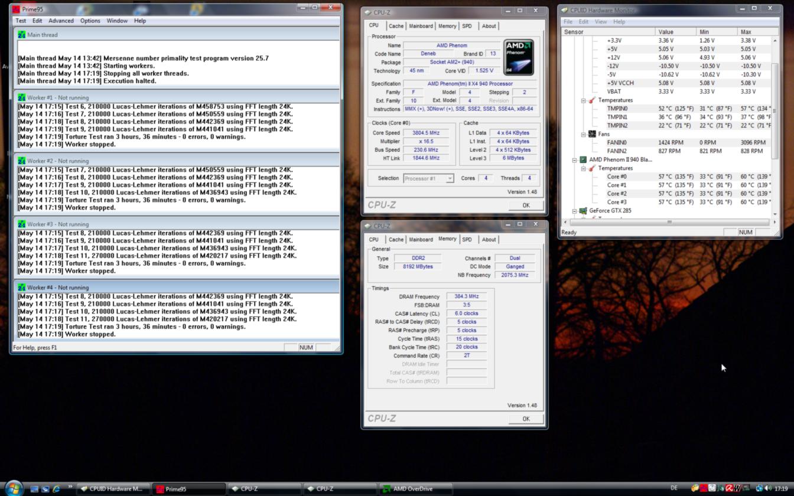Click the Sensor column header
This screenshot has width=794, height=496.
coord(608,32)
